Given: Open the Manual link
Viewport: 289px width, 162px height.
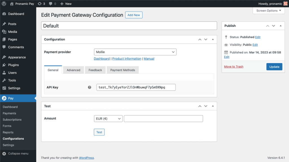Looking at the screenshot, I should (149, 58).
